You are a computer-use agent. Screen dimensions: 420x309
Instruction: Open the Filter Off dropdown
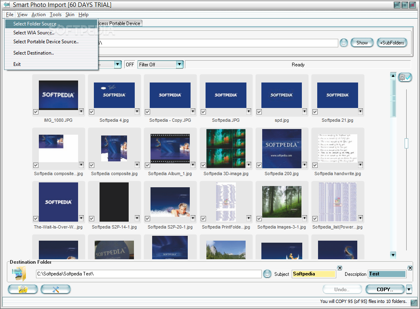(180, 65)
